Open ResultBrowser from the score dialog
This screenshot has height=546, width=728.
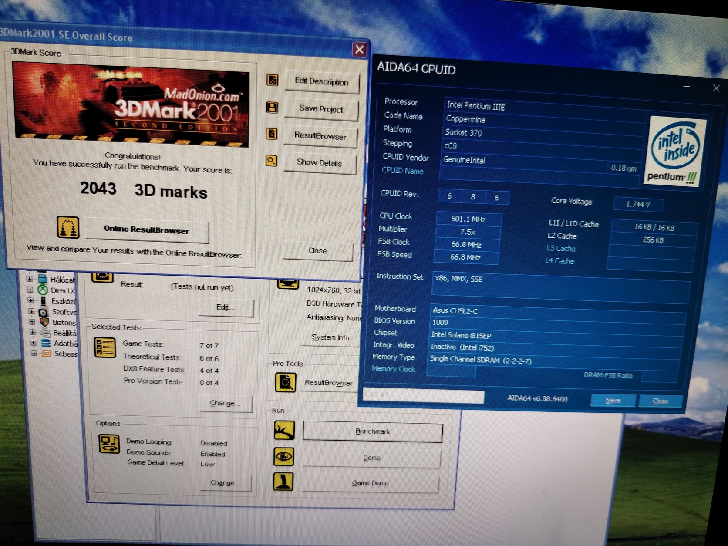pyautogui.click(x=320, y=136)
